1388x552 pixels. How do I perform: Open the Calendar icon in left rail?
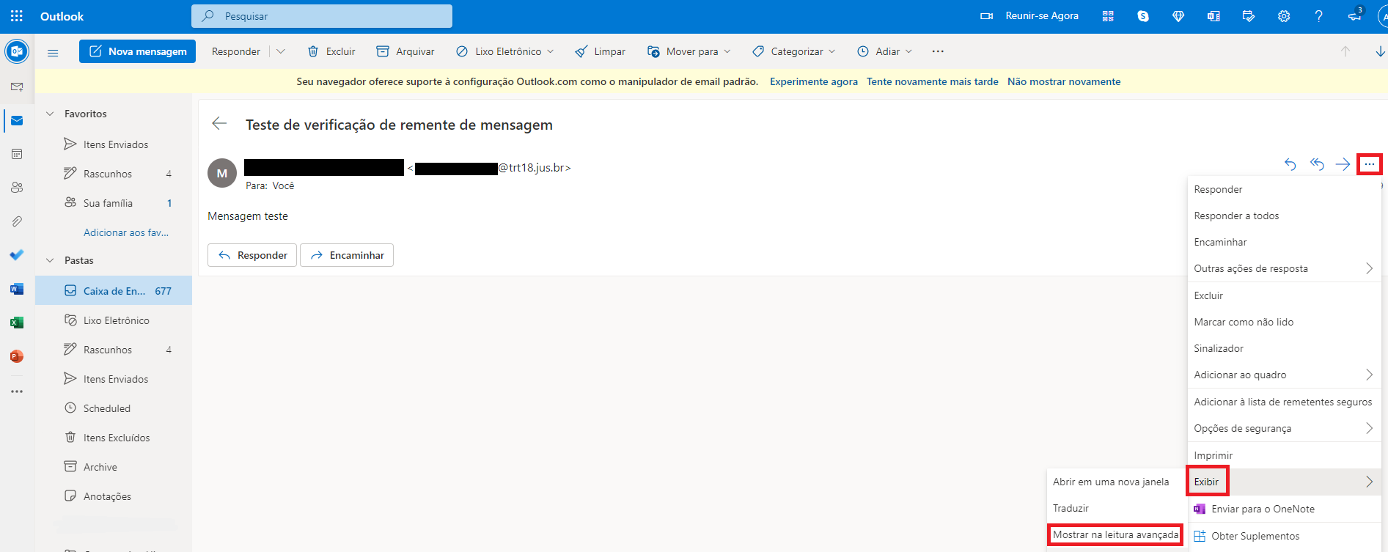[17, 154]
